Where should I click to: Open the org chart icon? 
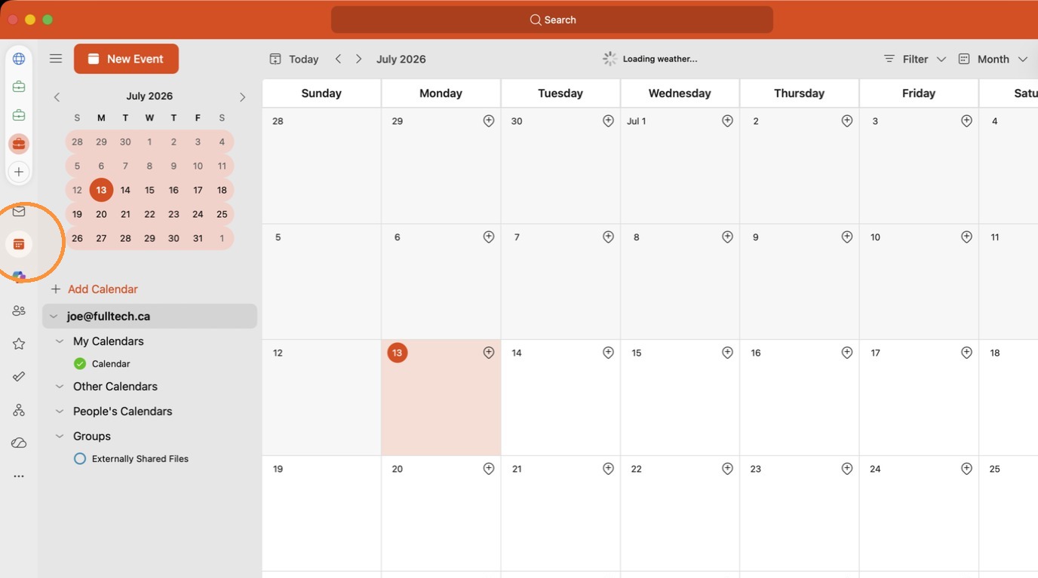click(19, 410)
